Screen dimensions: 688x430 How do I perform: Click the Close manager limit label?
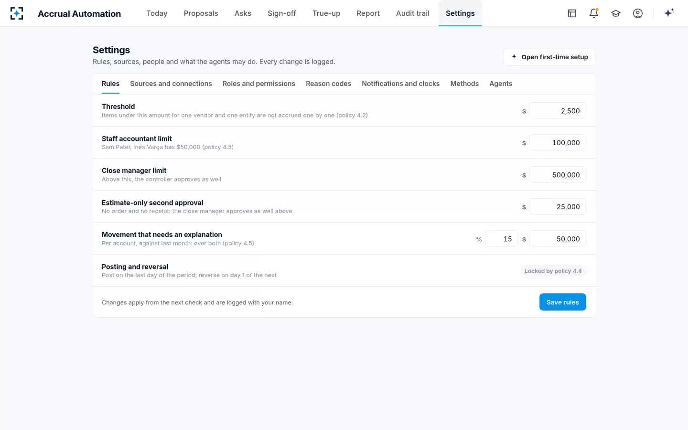click(x=134, y=171)
